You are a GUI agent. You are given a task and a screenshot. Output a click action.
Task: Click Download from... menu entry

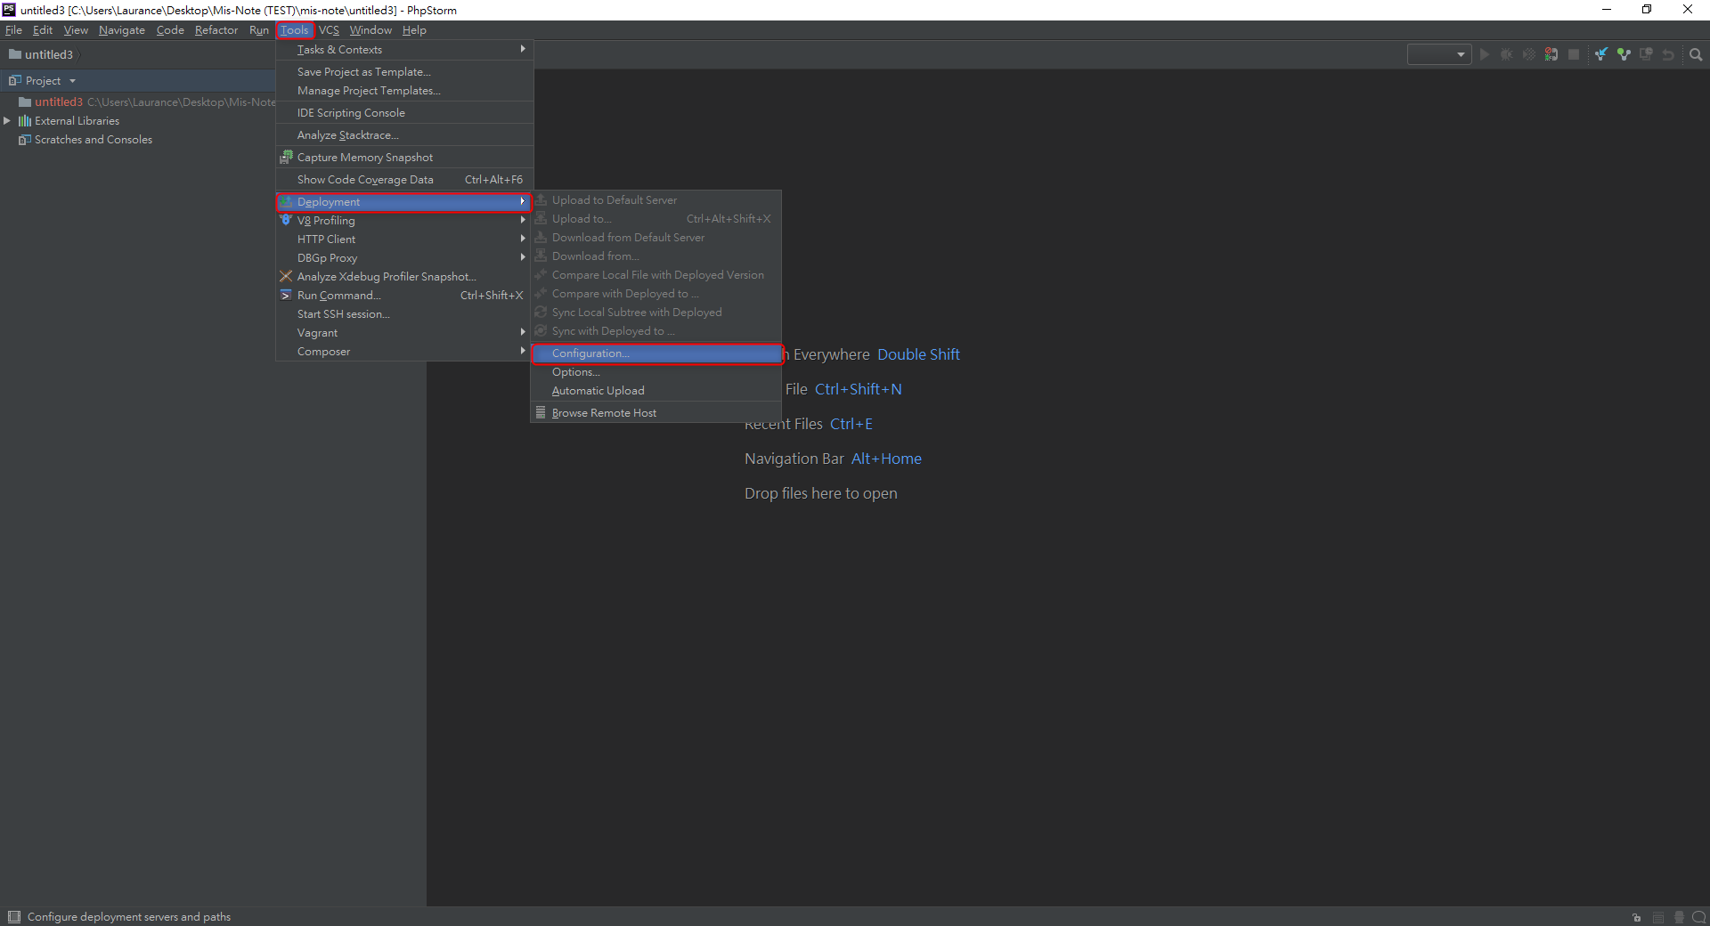click(656, 256)
